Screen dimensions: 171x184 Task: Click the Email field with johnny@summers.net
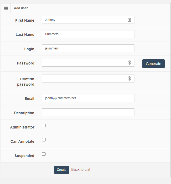(x=88, y=98)
